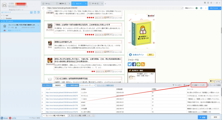This screenshot has width=222, height=120.
Task: Click the URL address field
Action: [x=113, y=8]
